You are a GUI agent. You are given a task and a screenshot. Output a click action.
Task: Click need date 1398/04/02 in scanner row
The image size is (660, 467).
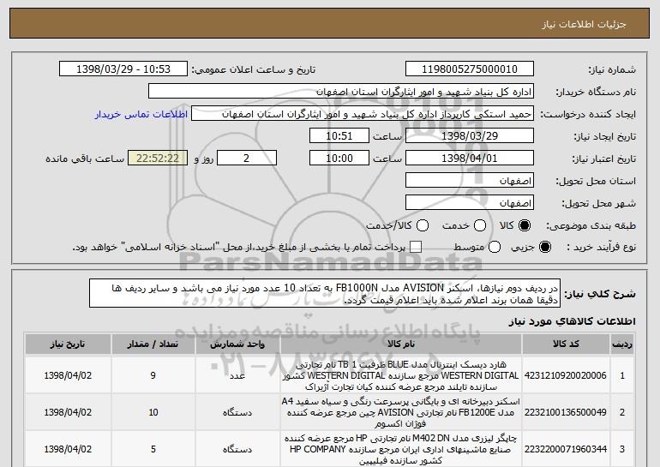coord(68,412)
